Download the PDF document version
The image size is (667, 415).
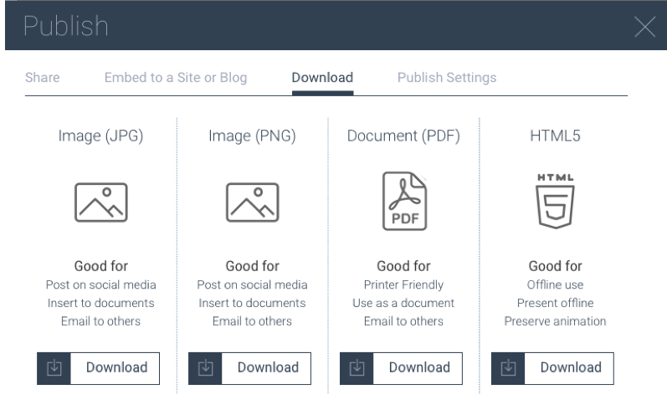(x=401, y=368)
